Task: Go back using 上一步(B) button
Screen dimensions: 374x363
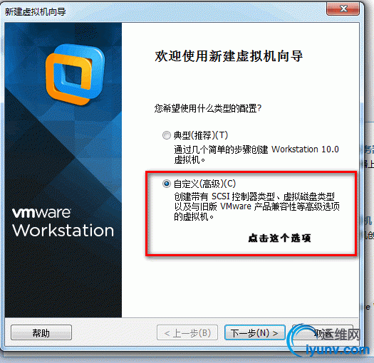Action: pyautogui.click(x=187, y=332)
